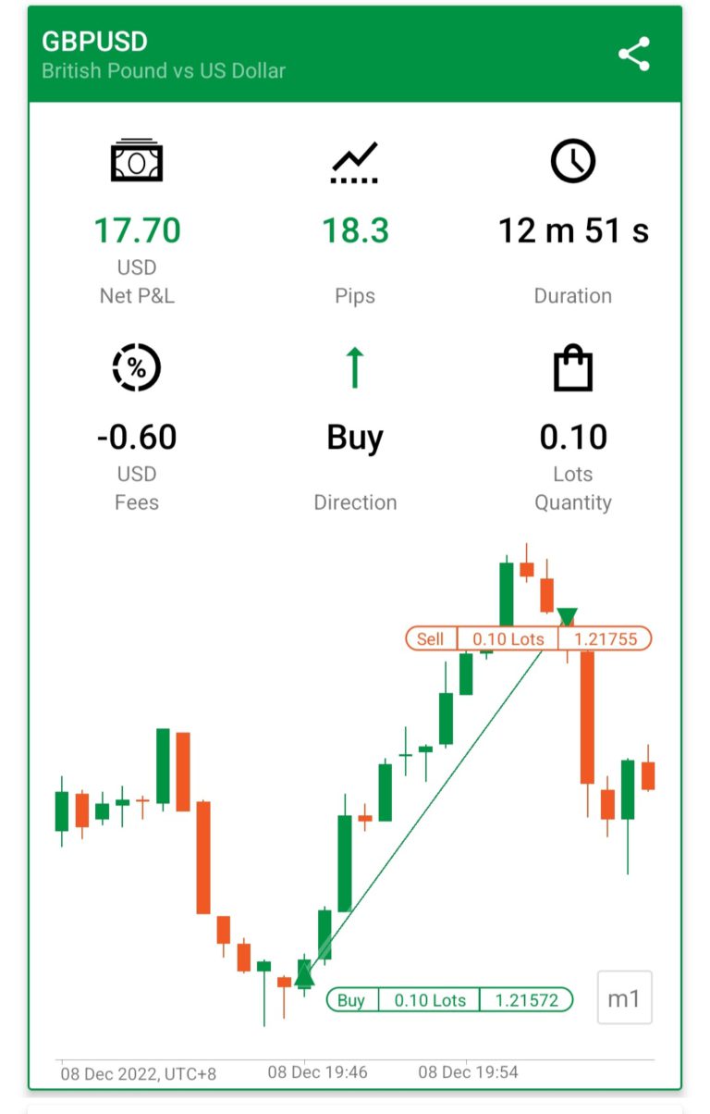Click the clock duration icon
The height and width of the screenshot is (1114, 710).
pos(573,161)
